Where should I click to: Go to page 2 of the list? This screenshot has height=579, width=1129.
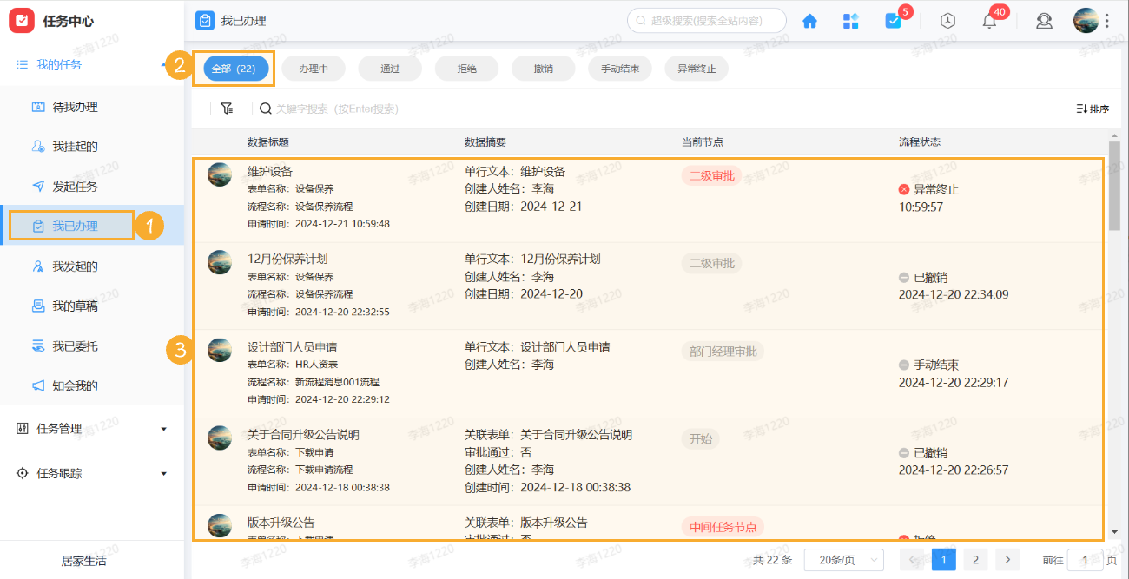click(x=975, y=559)
